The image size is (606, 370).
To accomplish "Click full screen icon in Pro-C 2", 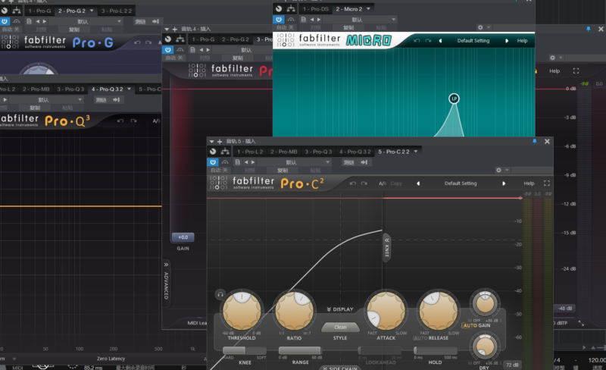I will pos(546,183).
